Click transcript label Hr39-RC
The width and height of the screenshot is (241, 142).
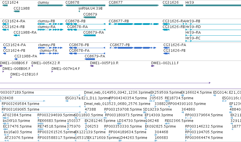[193, 38]
